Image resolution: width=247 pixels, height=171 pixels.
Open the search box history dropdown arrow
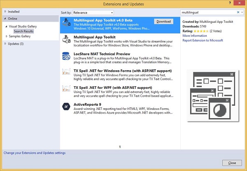pos(242,12)
